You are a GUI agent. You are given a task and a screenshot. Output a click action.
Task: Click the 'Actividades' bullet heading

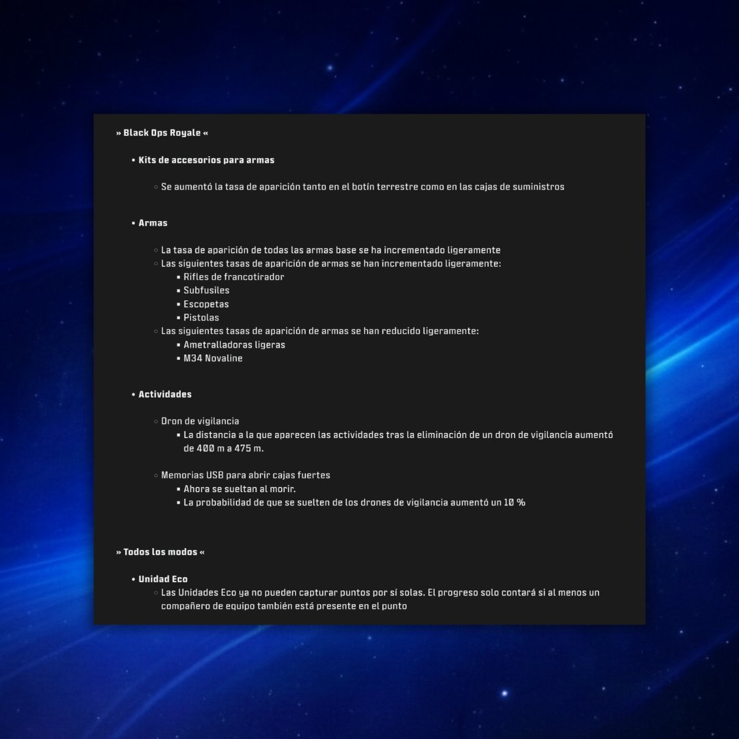(x=165, y=395)
